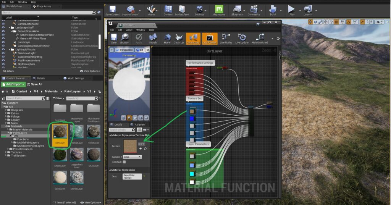
Task: Click the Build button
Action: coord(273,11)
